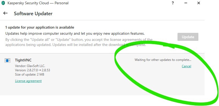Click the greyed-out Update button
219x106 pixels.
[x=188, y=37]
